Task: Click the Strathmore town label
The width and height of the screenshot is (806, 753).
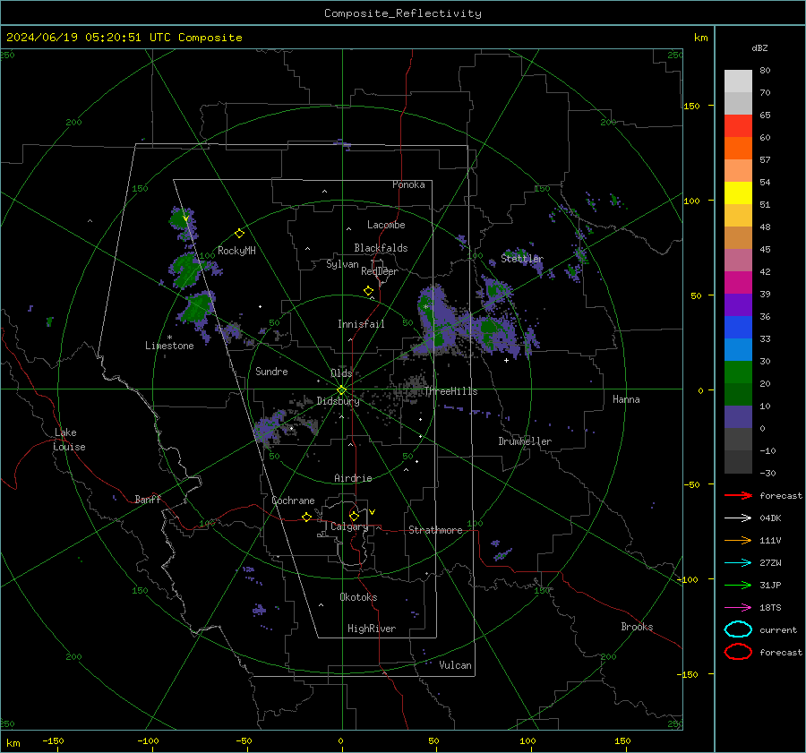Action: click(435, 530)
